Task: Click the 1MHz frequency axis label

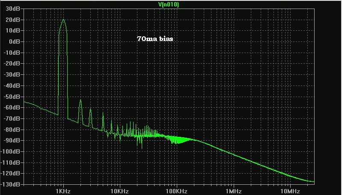Action: 233,191
